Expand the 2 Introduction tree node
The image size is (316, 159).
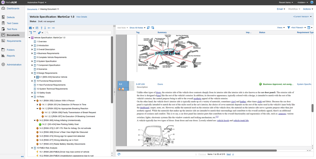pos(32,46)
